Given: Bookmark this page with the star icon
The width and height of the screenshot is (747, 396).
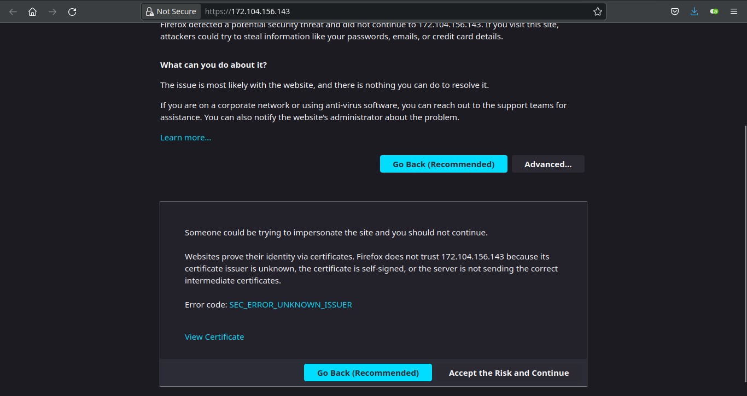Looking at the screenshot, I should point(597,11).
